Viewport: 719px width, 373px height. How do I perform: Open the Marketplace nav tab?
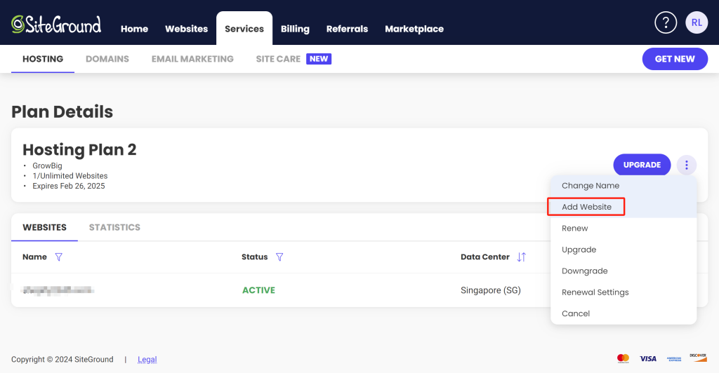coord(414,29)
